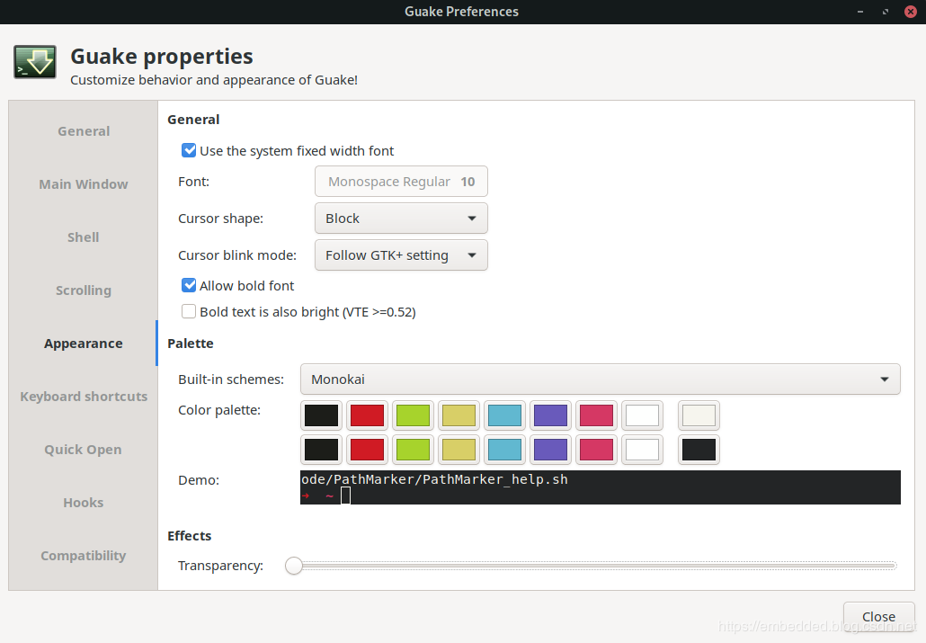Choose the green swatch in top palette row
This screenshot has height=643, width=926.
pyautogui.click(x=414, y=415)
